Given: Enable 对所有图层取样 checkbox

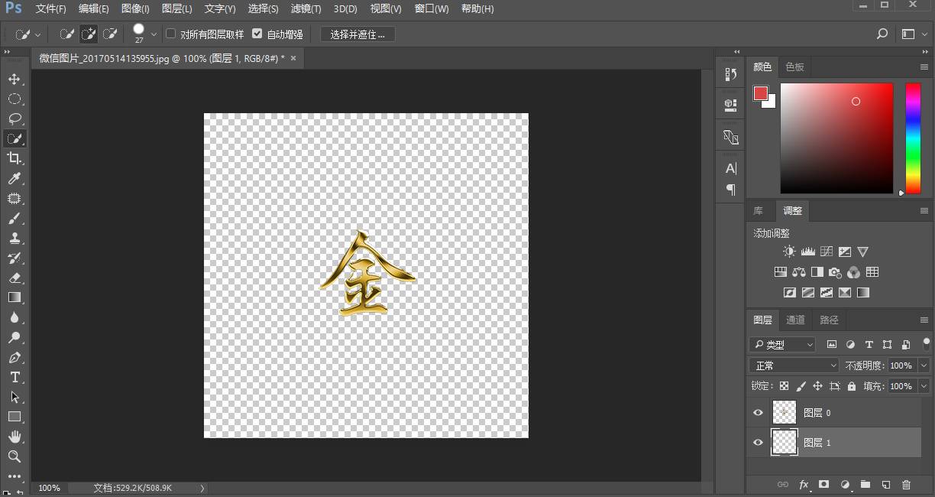Looking at the screenshot, I should tap(171, 34).
